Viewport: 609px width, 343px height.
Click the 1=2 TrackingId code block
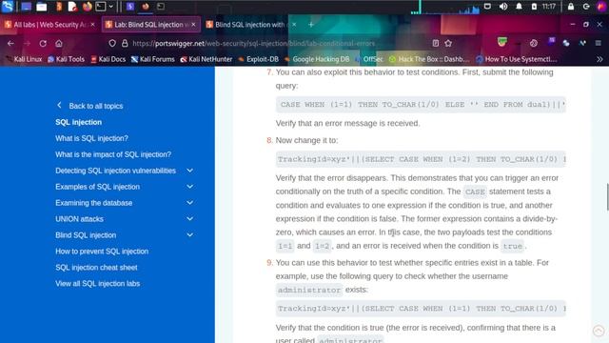[421, 159]
